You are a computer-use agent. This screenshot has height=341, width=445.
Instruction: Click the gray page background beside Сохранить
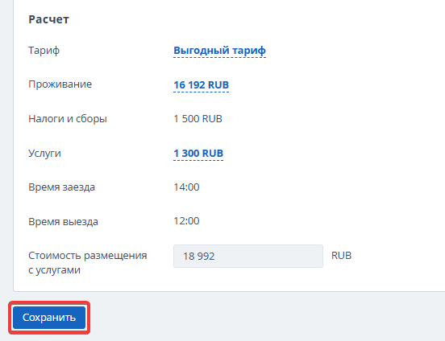pos(256,317)
